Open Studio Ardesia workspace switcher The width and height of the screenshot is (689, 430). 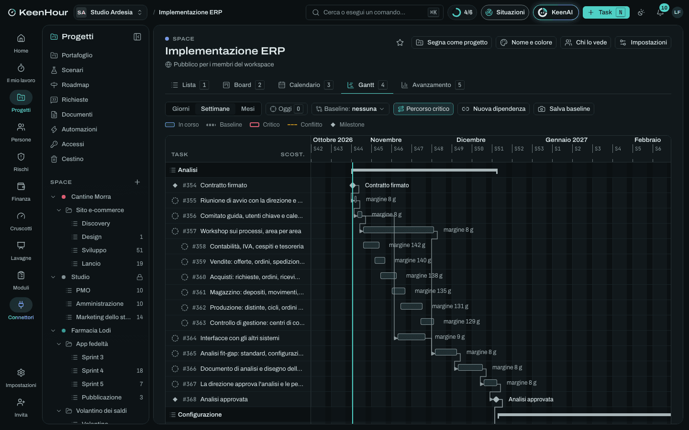point(111,12)
